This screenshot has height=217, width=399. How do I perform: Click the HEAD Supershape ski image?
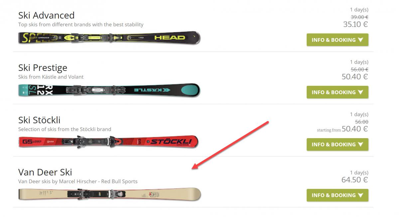tap(109, 38)
